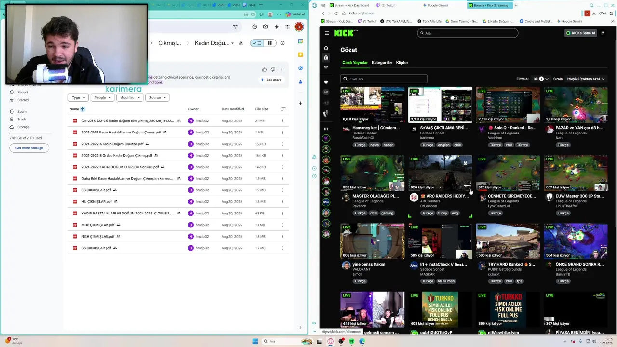
Task: Open the Windows Start menu
Action: pos(255,341)
